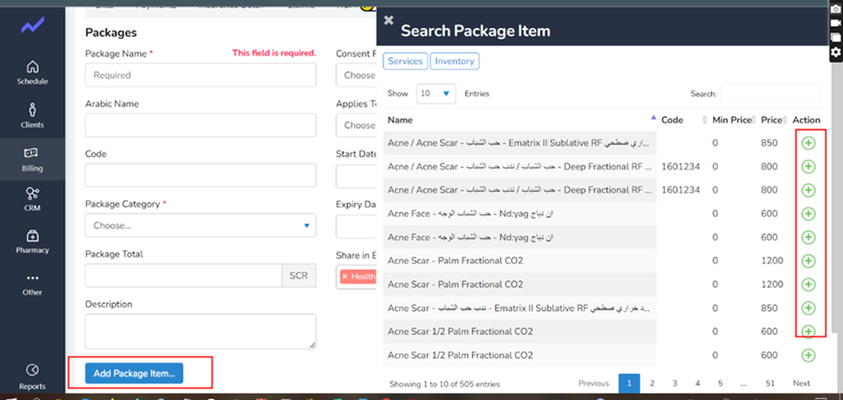The height and width of the screenshot is (400, 843).
Task: Sort the table by Min Price column
Action: (733, 120)
